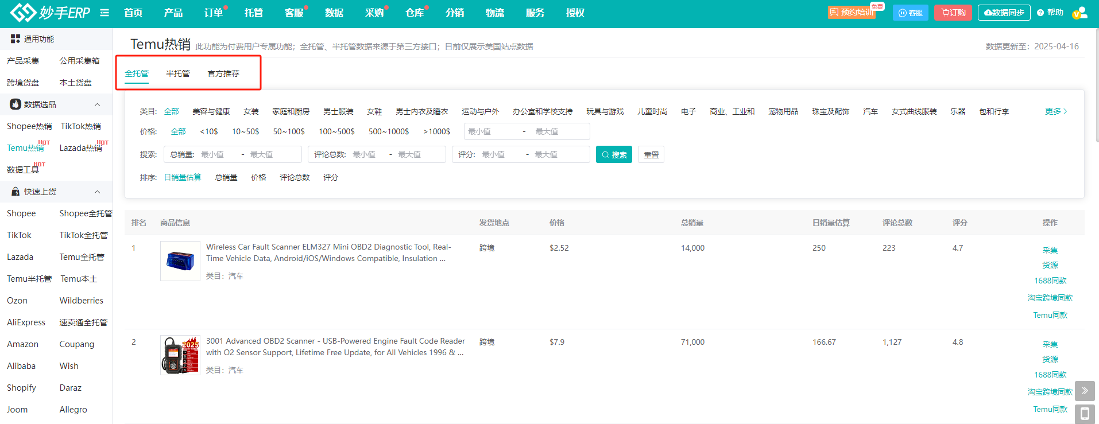Click the 搜索 search button

point(614,155)
